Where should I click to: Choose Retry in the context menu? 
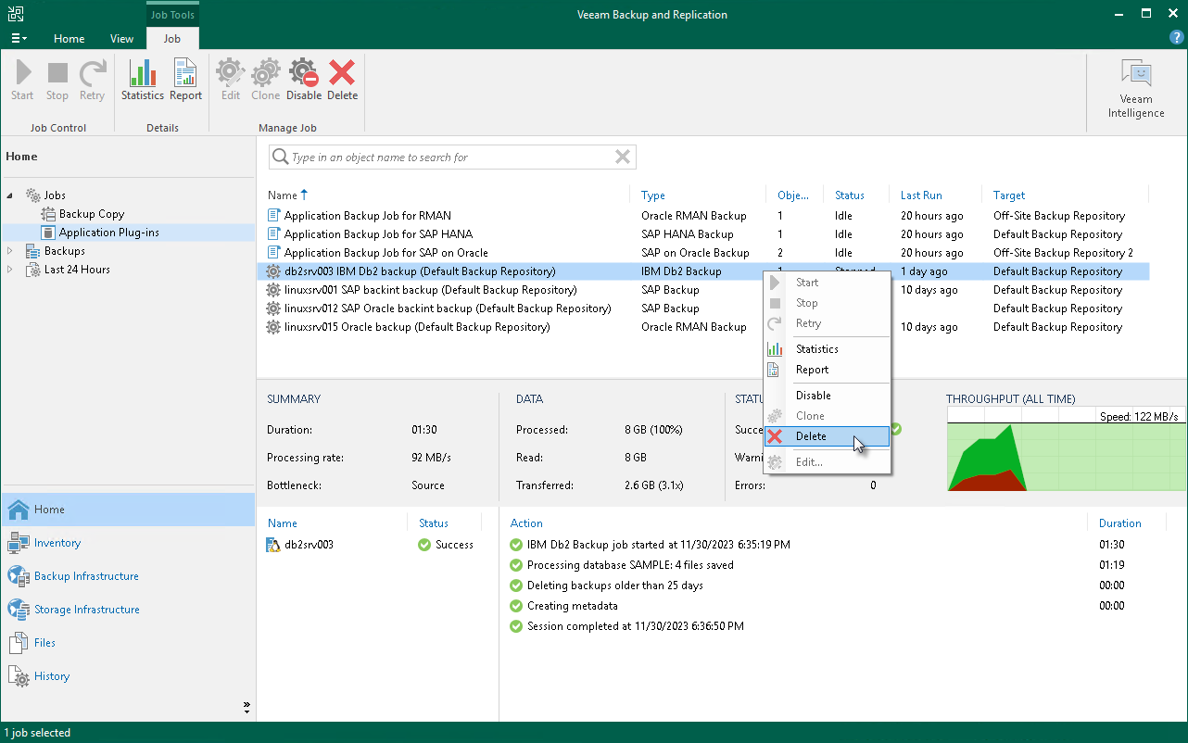pyautogui.click(x=827, y=323)
